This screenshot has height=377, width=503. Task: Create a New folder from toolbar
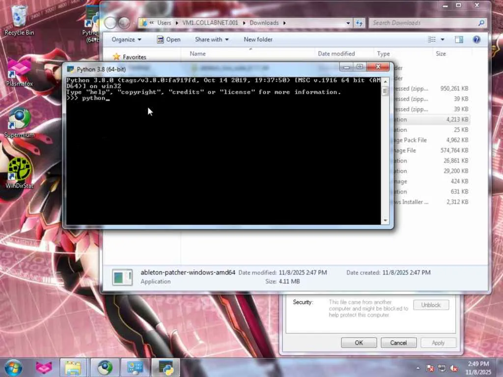[258, 39]
